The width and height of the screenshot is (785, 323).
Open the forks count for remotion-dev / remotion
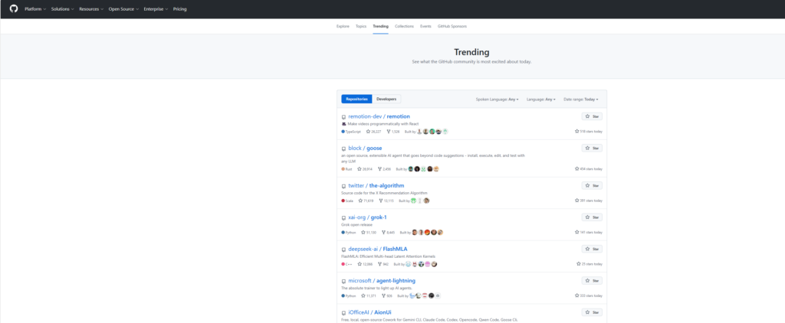395,132
